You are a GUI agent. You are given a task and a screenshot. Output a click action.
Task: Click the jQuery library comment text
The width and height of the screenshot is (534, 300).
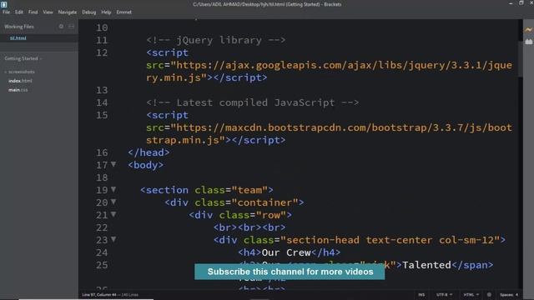(x=216, y=40)
